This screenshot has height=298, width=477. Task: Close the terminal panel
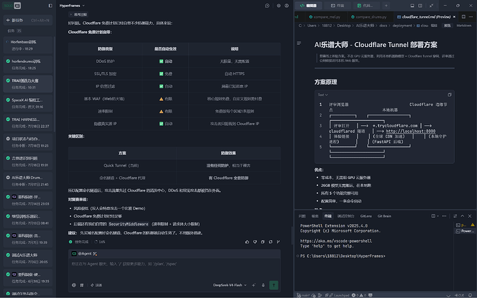click(x=469, y=216)
